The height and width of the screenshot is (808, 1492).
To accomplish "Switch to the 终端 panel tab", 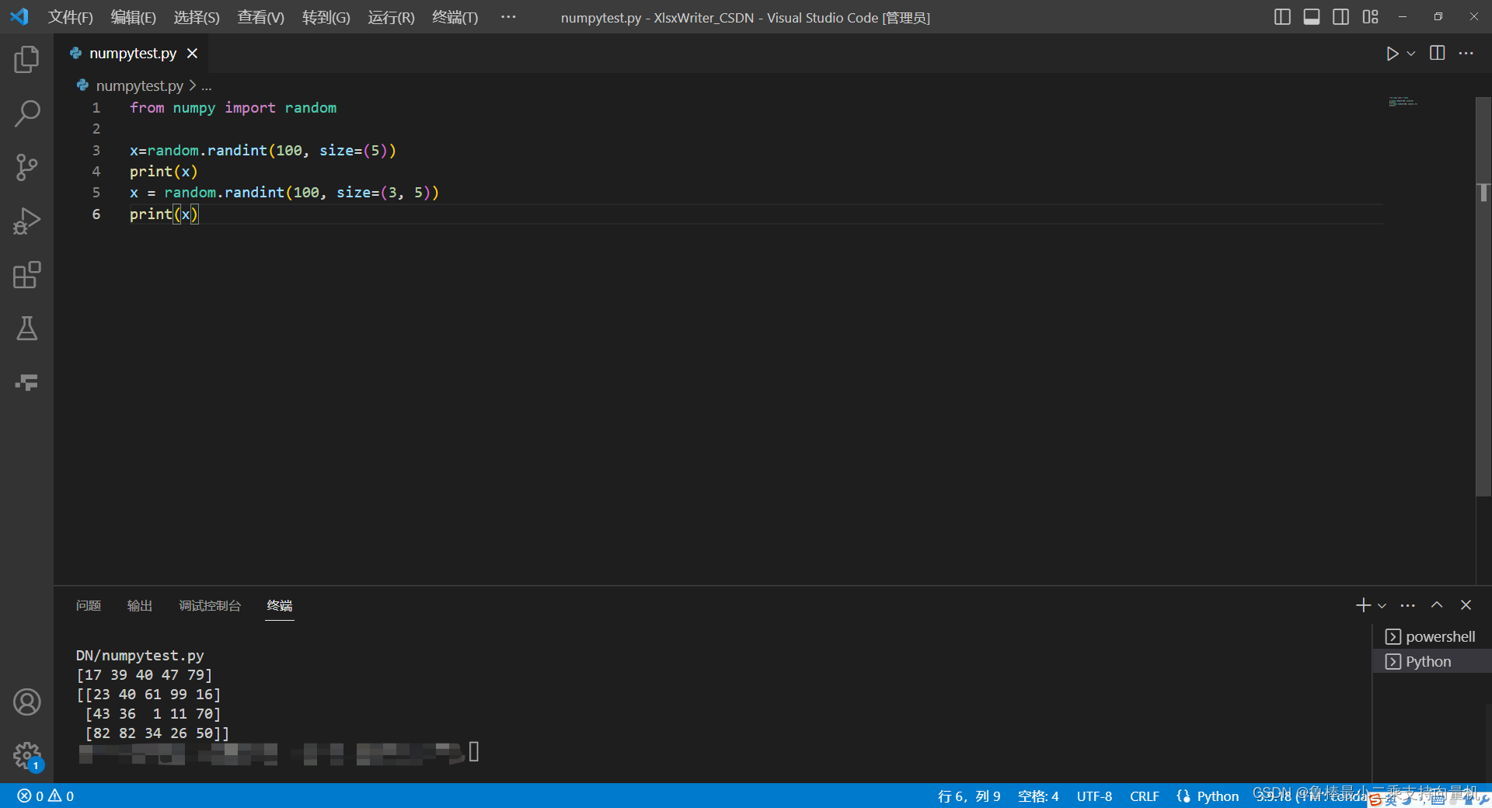I will pos(280,605).
